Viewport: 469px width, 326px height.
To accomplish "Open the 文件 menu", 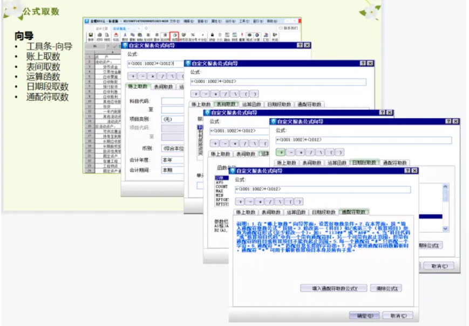I will point(175,21).
